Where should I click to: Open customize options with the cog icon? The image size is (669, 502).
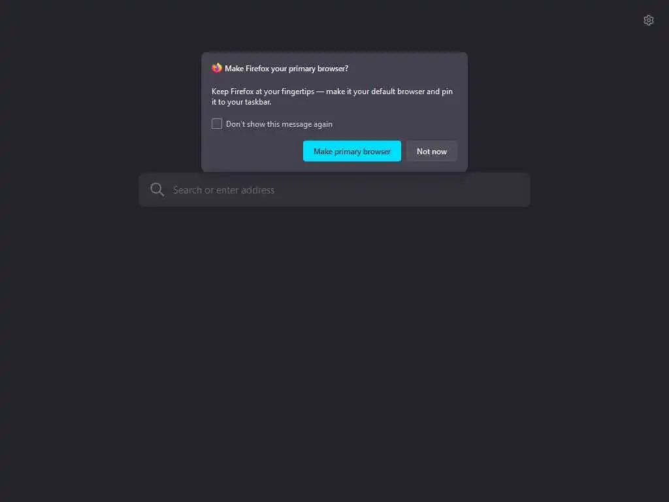pos(648,20)
